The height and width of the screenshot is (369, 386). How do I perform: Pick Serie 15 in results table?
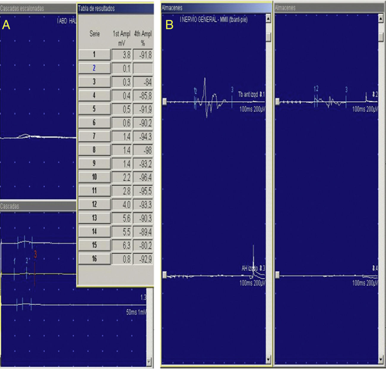94,245
